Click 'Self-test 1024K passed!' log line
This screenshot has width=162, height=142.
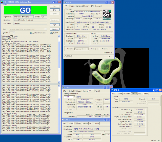pyautogui.click(x=10, y=53)
